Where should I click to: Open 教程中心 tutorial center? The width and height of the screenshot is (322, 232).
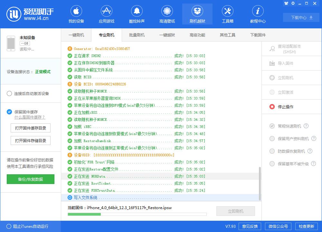point(258,14)
